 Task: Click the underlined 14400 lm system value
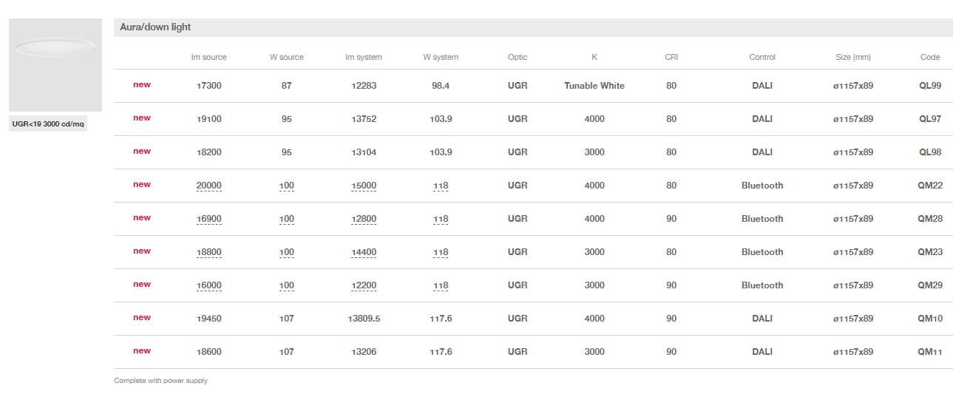[364, 253]
